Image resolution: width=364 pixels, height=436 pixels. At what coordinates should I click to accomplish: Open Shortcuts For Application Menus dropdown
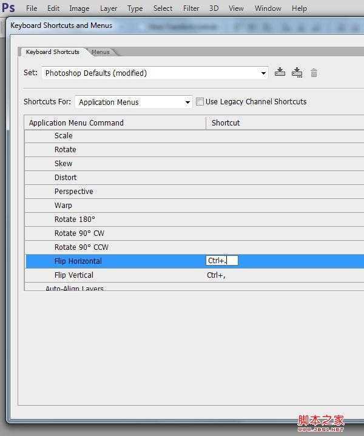click(133, 102)
